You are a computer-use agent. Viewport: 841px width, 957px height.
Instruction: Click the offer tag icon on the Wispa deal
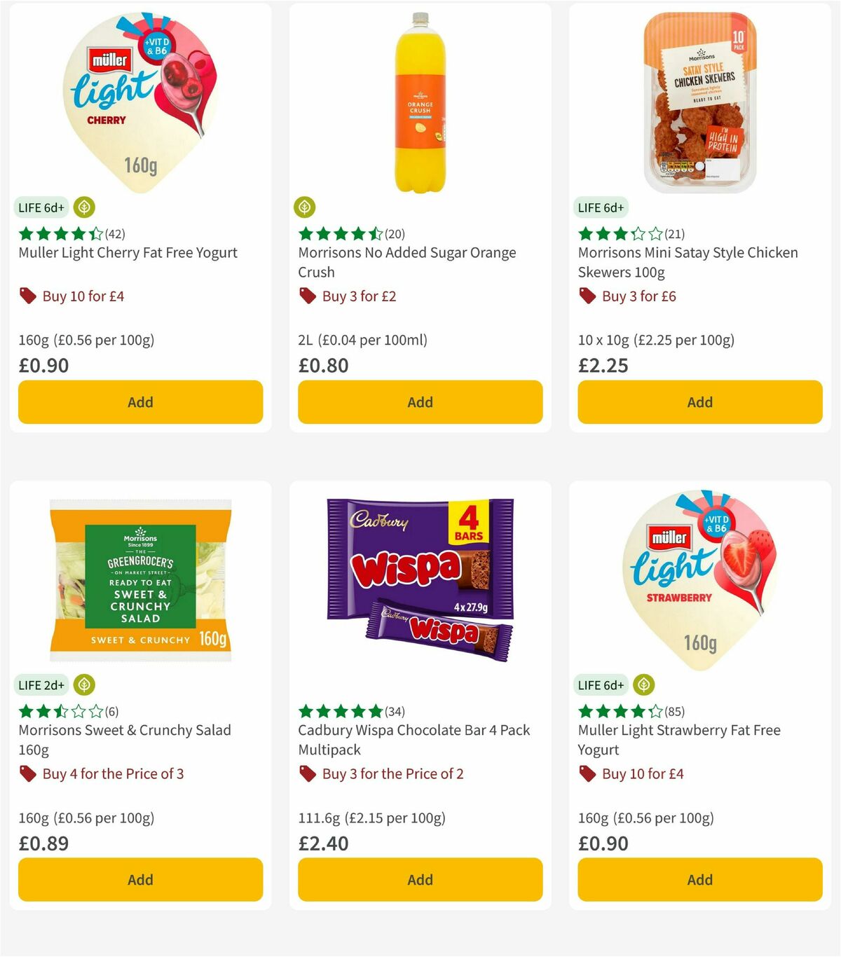[307, 773]
